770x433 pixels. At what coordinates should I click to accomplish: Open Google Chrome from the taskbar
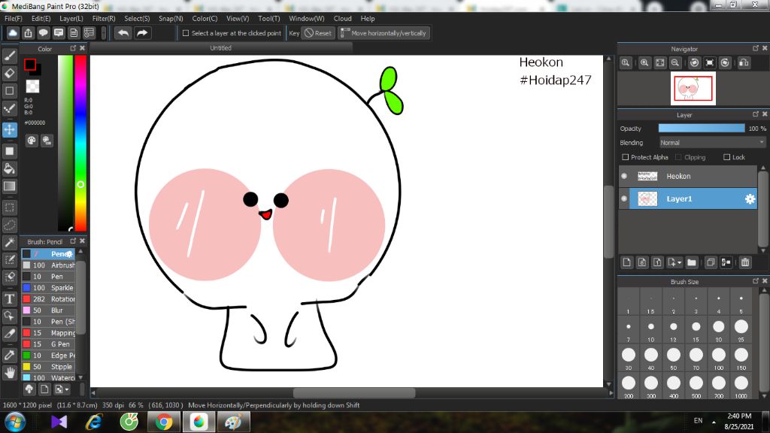(x=164, y=422)
